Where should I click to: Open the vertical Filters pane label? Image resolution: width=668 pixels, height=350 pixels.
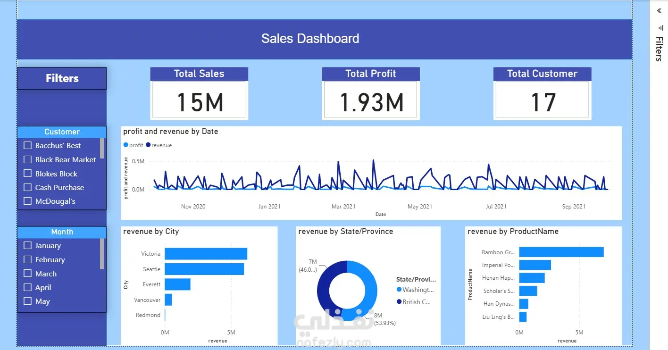(659, 49)
